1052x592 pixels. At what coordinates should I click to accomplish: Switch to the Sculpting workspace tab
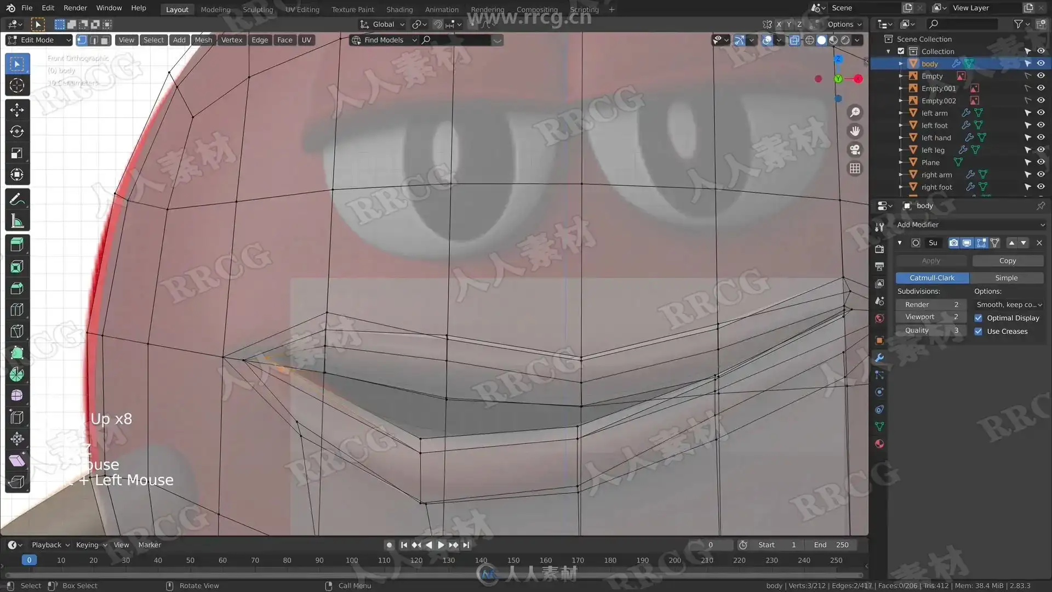click(x=258, y=9)
